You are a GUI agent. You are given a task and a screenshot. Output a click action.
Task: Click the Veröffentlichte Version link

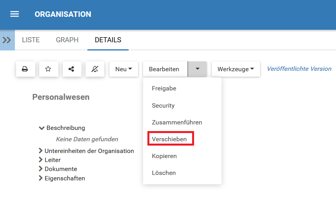pos(299,69)
